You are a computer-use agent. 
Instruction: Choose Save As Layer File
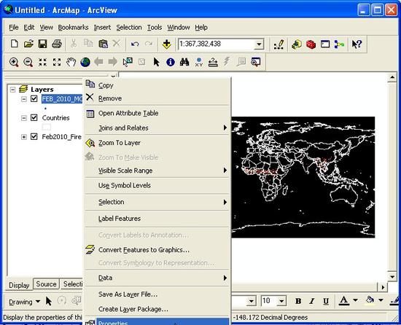point(157,294)
